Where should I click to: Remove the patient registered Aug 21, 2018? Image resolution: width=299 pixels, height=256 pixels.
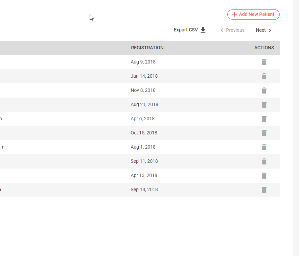(264, 105)
